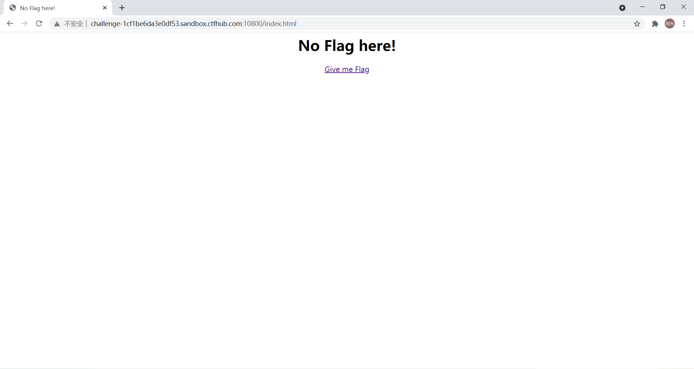Open the Extensions puzzle icon
694x369 pixels.
[x=655, y=24]
